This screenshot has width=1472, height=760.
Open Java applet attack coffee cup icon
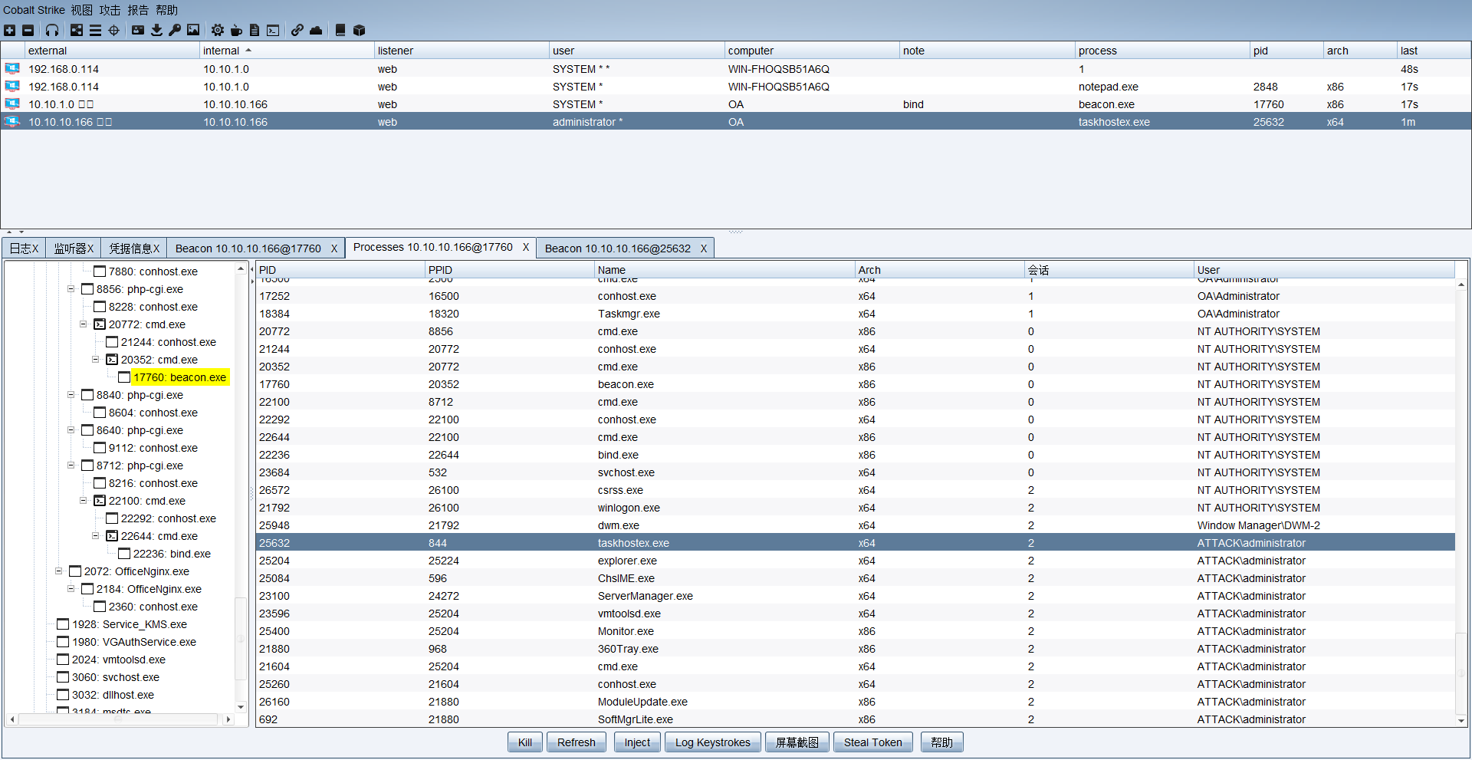[236, 30]
